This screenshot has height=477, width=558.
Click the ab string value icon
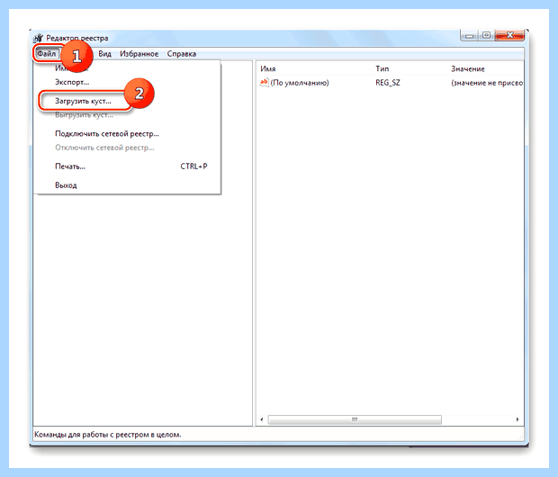point(264,83)
